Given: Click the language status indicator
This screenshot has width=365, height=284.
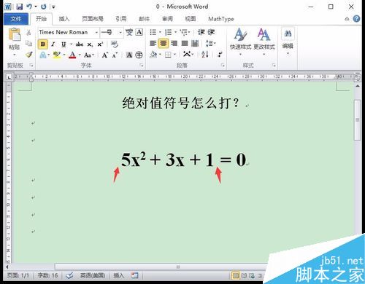Looking at the screenshot, I should 93,275.
